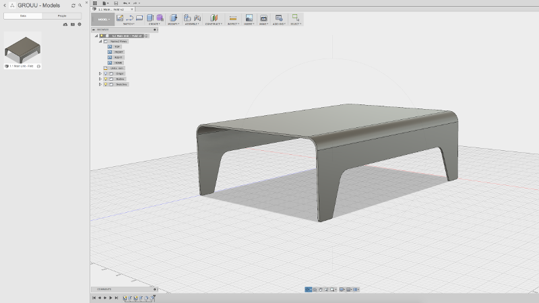Open the data panel grid icon
Screen dimensions: 539x303
click(x=95, y=3)
